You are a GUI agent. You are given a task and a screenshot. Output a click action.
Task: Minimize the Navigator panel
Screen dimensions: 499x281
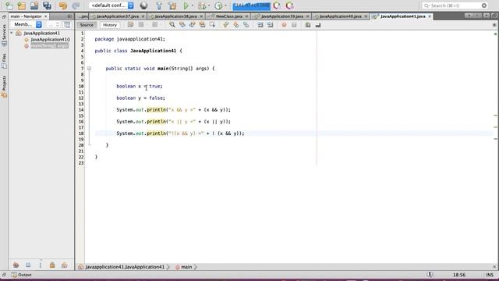click(x=69, y=16)
